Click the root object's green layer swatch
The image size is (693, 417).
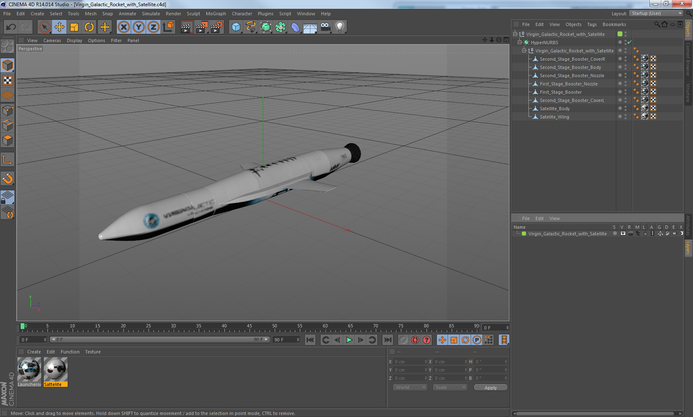tap(620, 34)
